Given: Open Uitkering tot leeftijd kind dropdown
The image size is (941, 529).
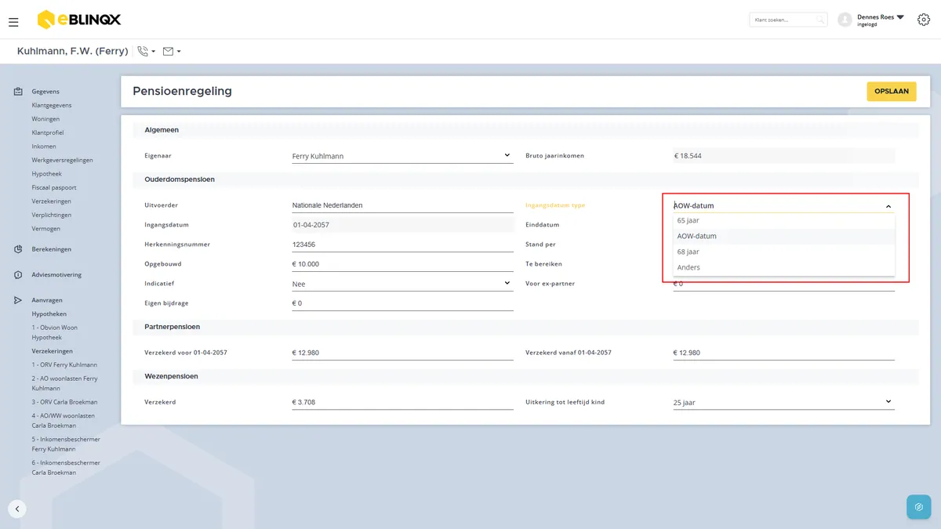Looking at the screenshot, I should click(x=784, y=402).
